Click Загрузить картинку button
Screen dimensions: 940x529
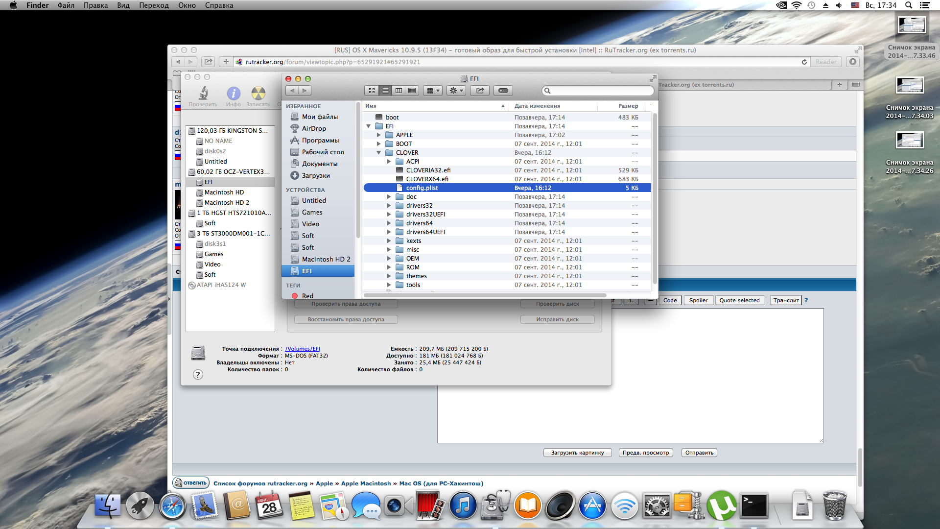578,453
